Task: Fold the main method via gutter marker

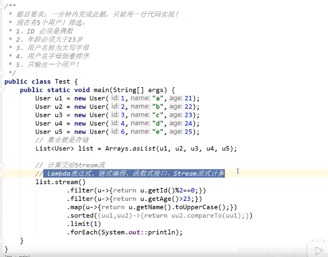Action: [2, 90]
